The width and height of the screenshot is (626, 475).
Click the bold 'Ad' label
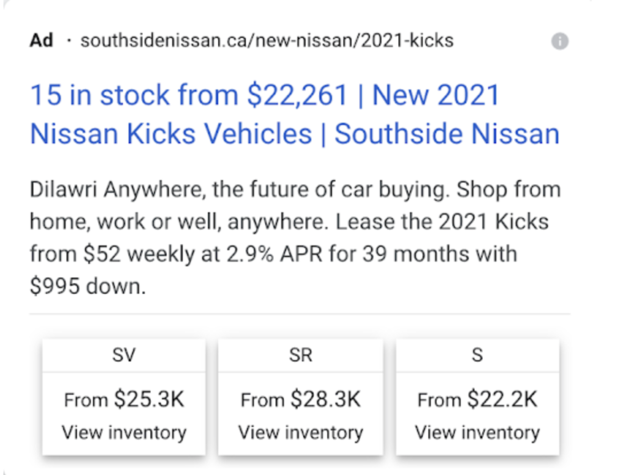pyautogui.click(x=40, y=40)
